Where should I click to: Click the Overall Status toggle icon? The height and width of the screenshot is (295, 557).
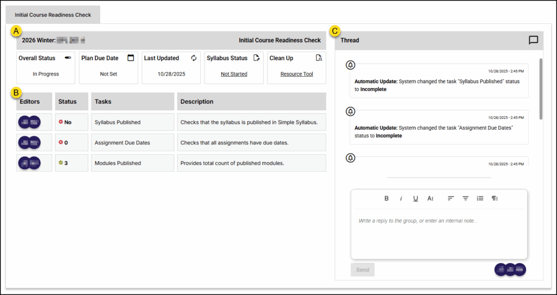tap(68, 58)
